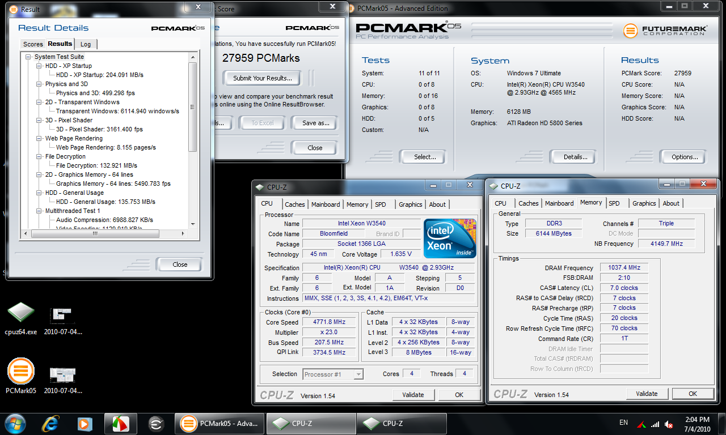Select 'File Decryption: 132.921 MB/s' row
Viewport: 726px width, 435px height.
pyautogui.click(x=96, y=165)
